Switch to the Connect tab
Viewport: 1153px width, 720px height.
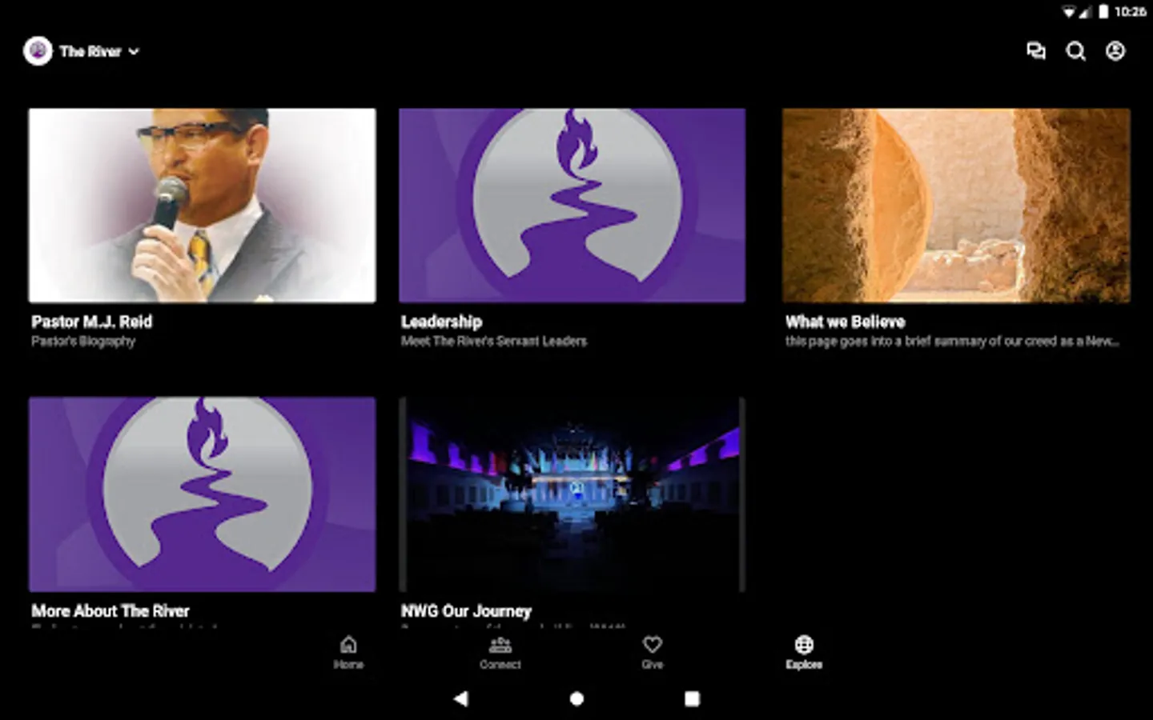pyautogui.click(x=500, y=653)
